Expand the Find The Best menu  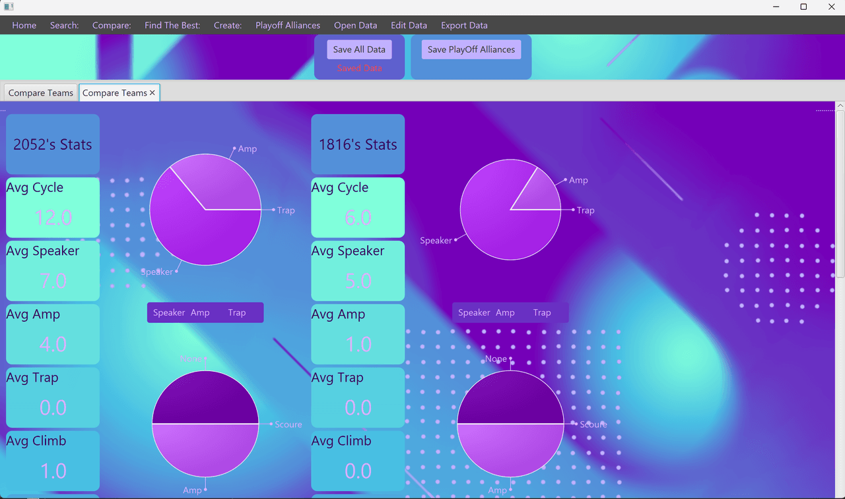point(172,25)
